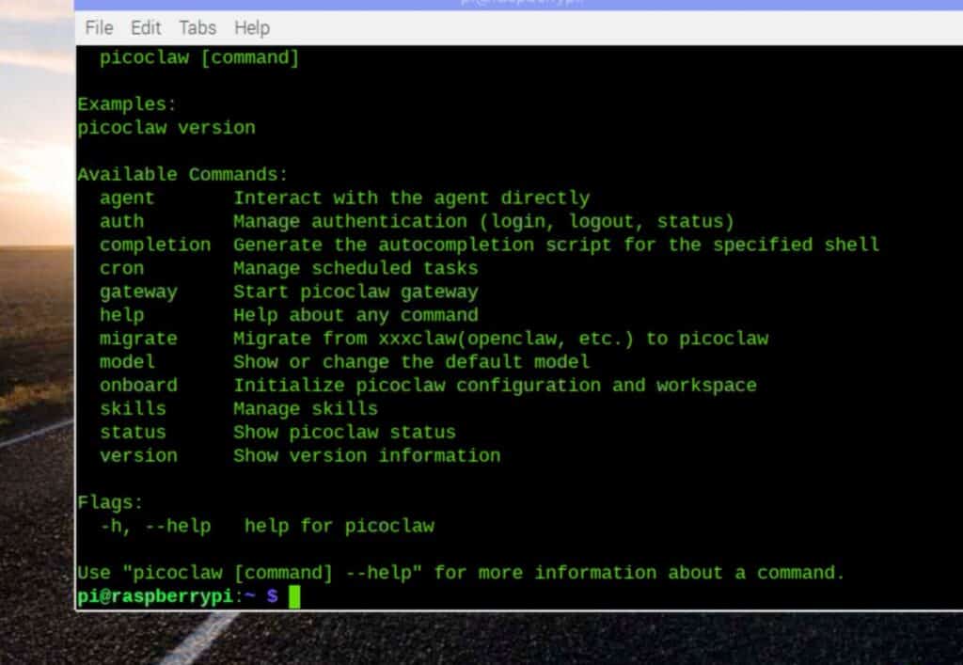Select the 'onboard' command text

138,385
